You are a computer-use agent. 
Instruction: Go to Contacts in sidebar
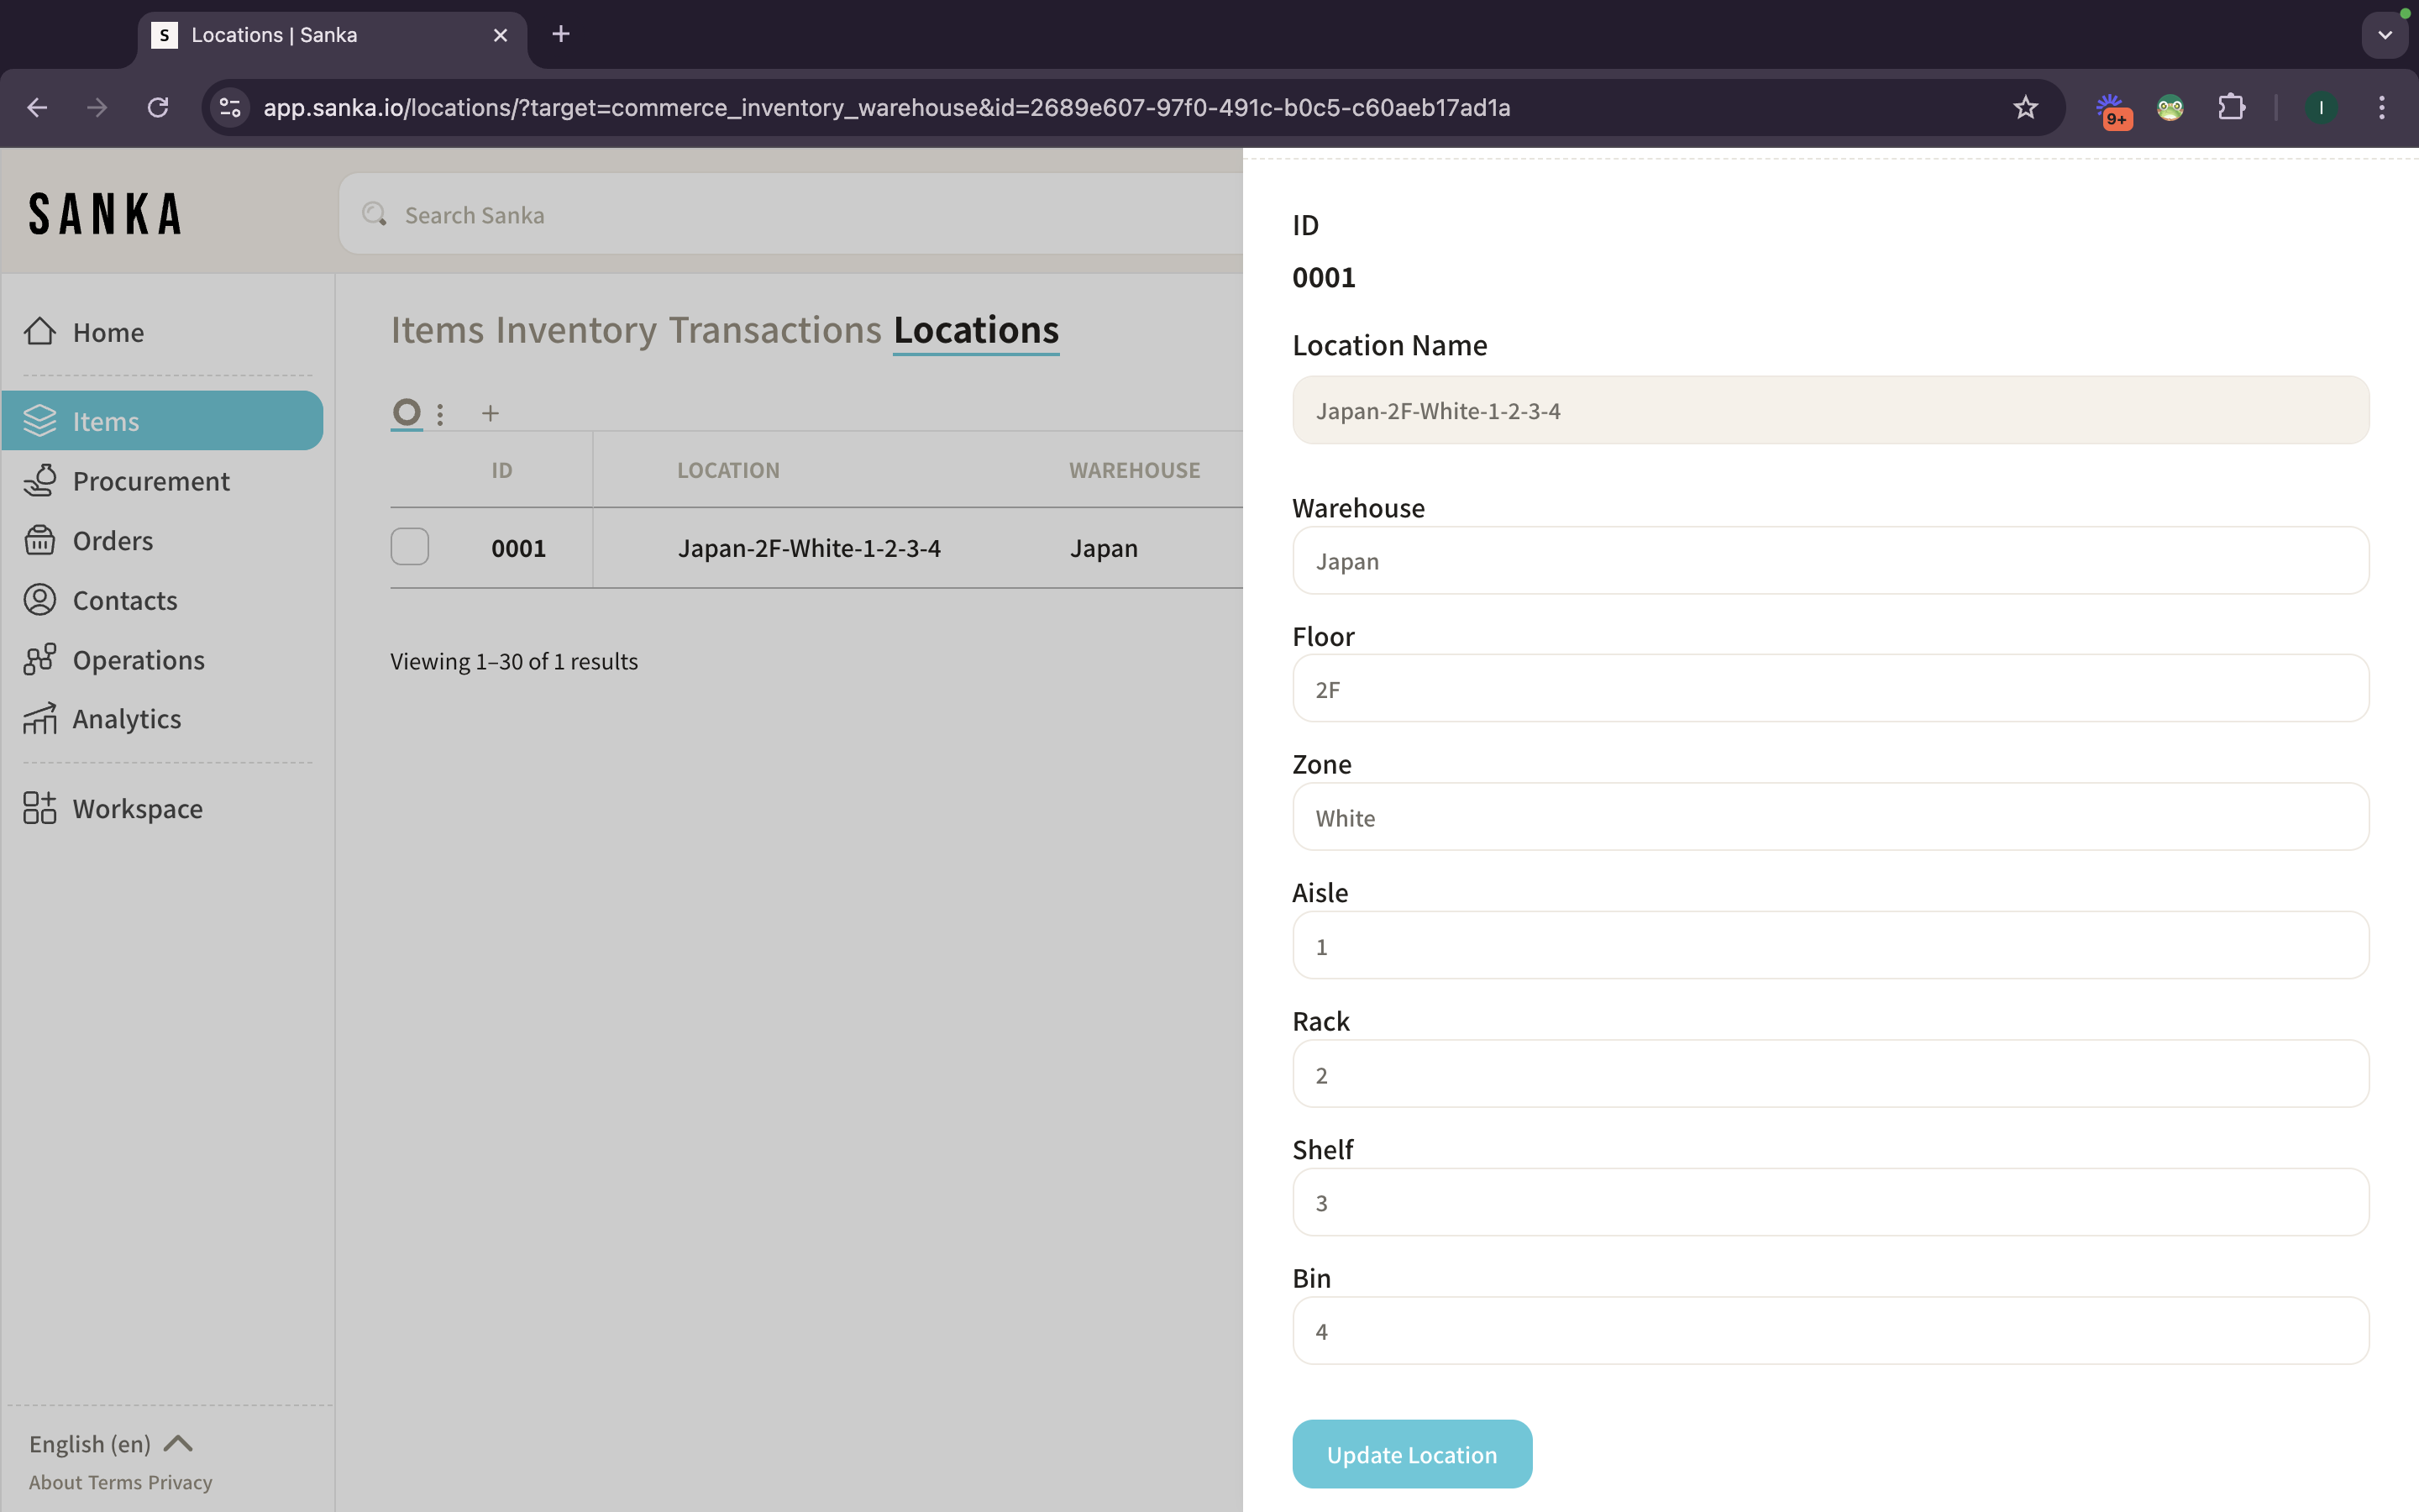click(124, 600)
